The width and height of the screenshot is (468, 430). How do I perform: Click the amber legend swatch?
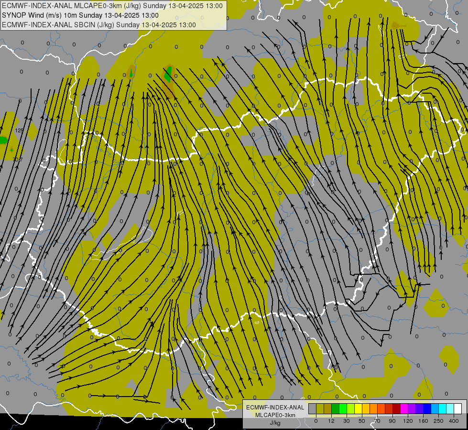coord(366,409)
